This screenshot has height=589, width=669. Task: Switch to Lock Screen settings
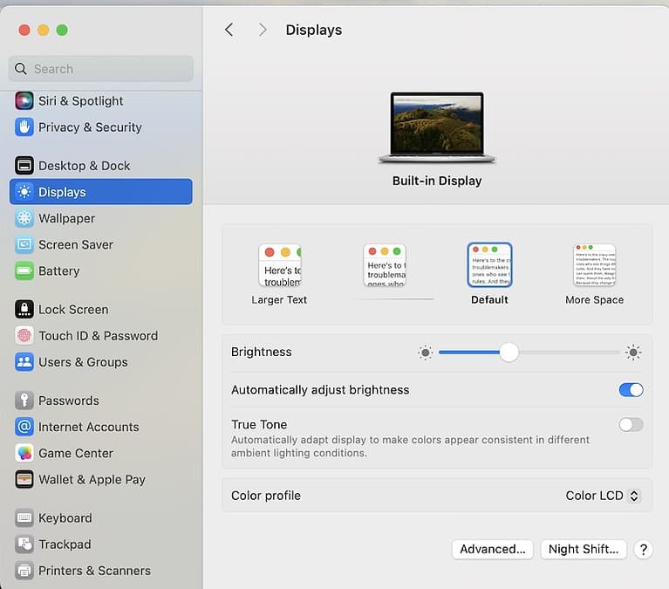pyautogui.click(x=73, y=310)
